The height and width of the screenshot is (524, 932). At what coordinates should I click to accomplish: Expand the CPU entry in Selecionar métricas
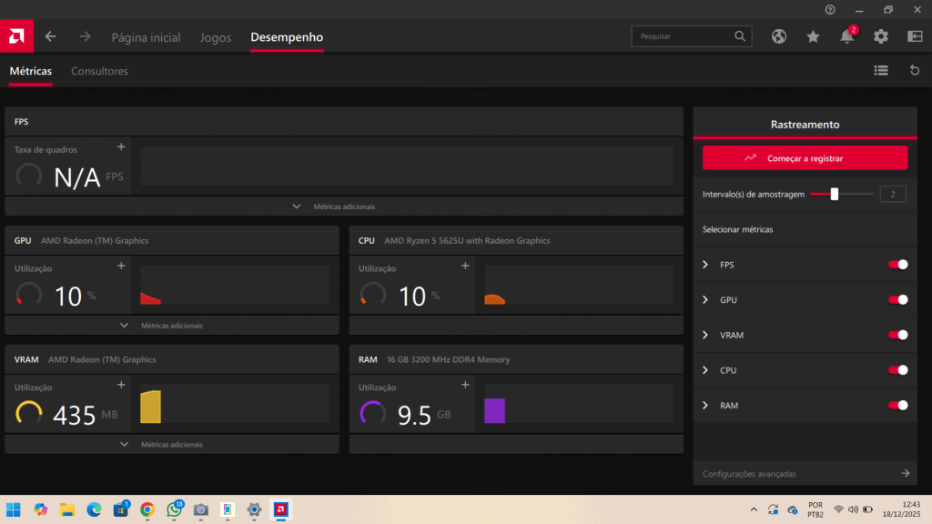point(705,370)
